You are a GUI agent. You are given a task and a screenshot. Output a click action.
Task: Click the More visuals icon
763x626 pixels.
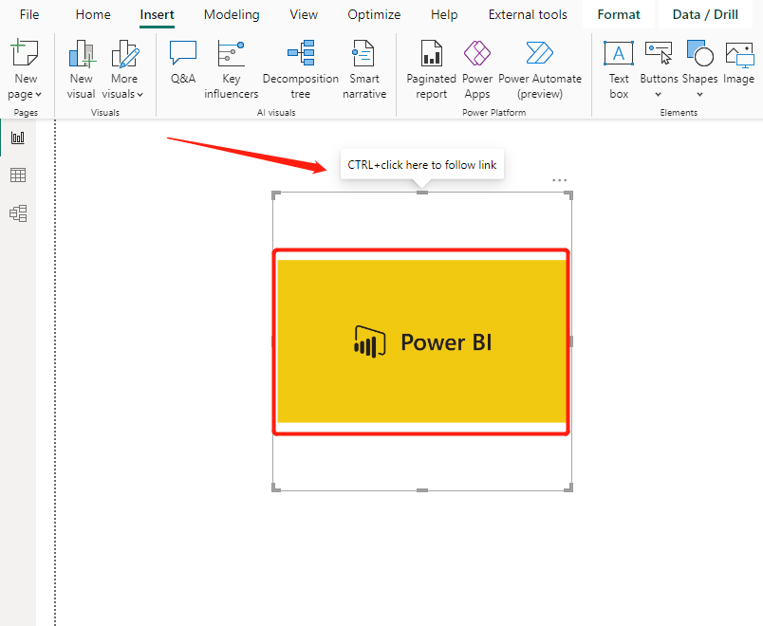tap(125, 53)
